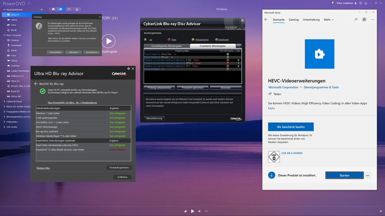Expand the Freigegebene Medien section
Viewport: 385px width, 216px height.
point(4,112)
